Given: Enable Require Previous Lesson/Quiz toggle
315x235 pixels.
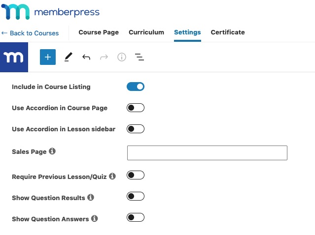Looking at the screenshot, I should tap(136, 175).
